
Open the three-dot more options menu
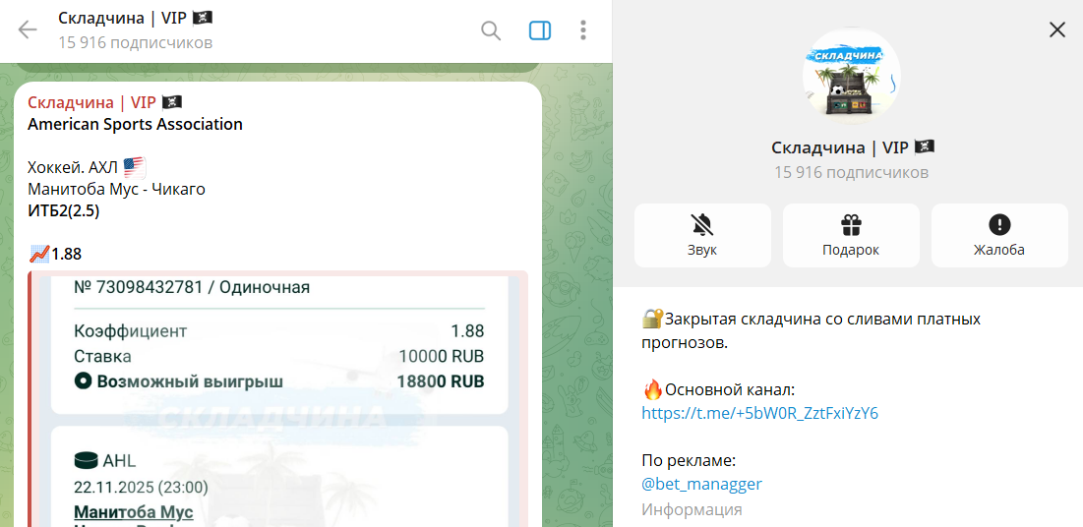pos(583,30)
